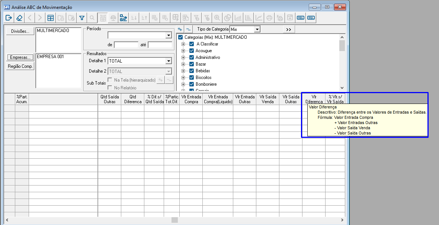
Task: Click the line chart toolbar icon
Action: click(x=259, y=18)
